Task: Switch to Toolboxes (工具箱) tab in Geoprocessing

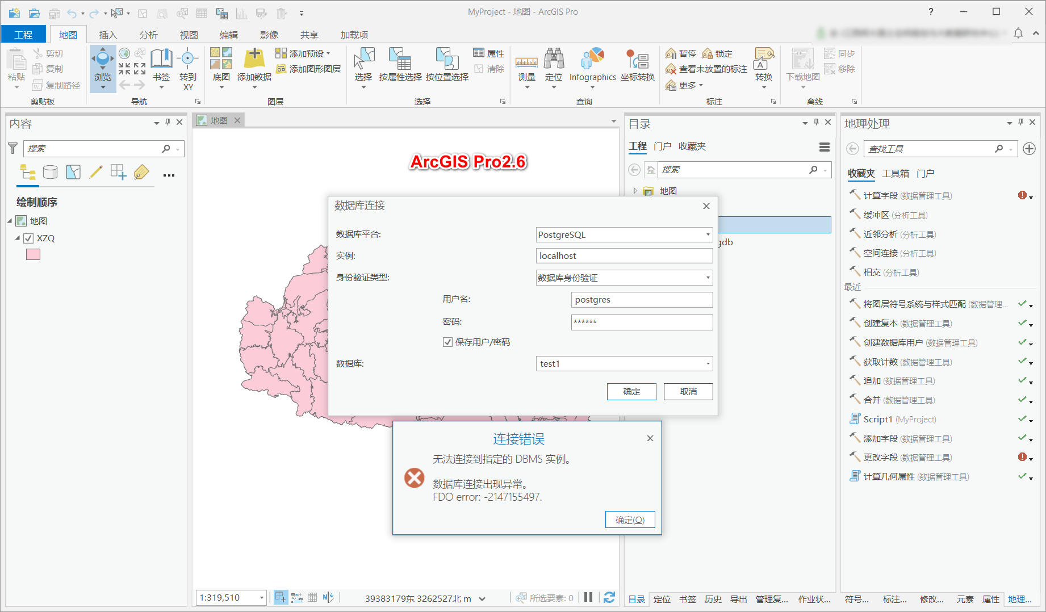Action: tap(896, 173)
